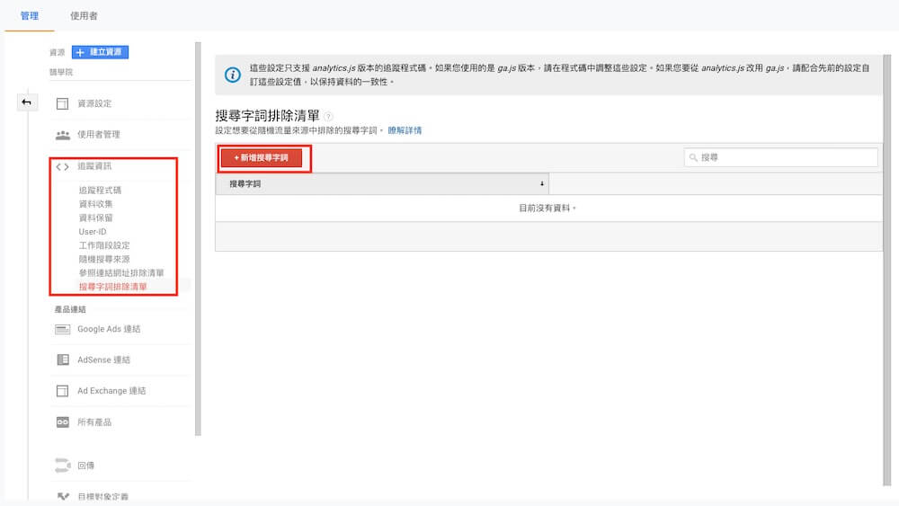The width and height of the screenshot is (899, 506).
Task: Click the sort arrow in table header
Action: point(542,184)
